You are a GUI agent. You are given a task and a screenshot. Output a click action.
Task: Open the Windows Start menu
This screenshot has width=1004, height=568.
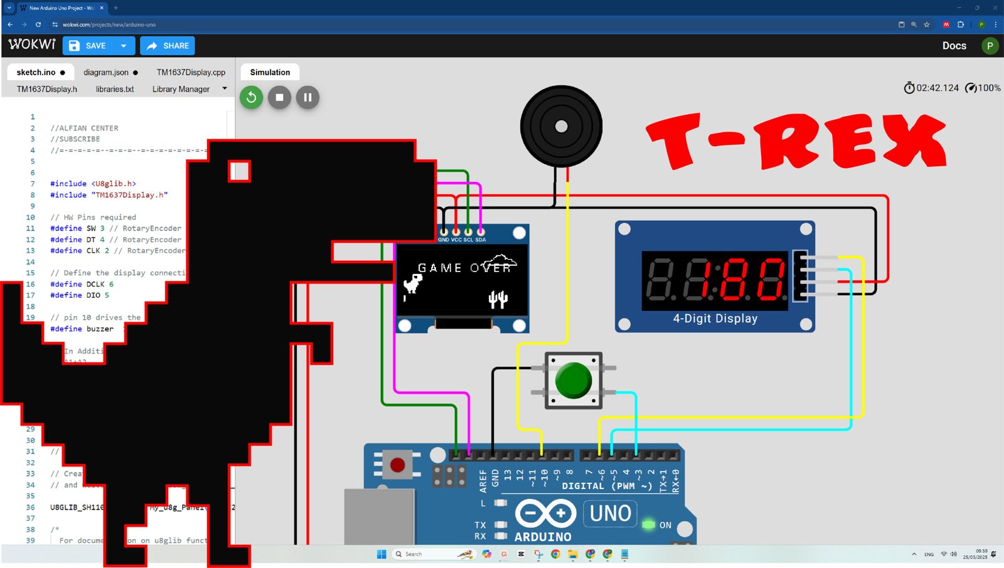click(x=382, y=554)
